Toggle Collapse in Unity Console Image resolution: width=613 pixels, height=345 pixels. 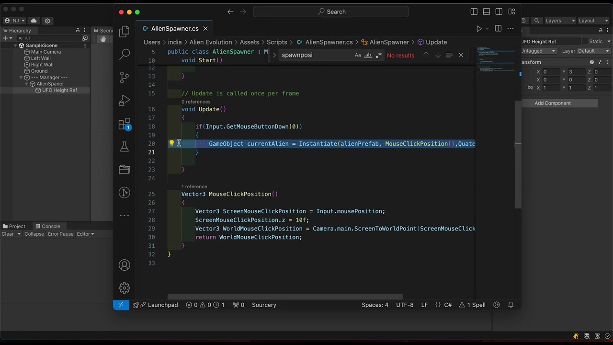(34, 234)
